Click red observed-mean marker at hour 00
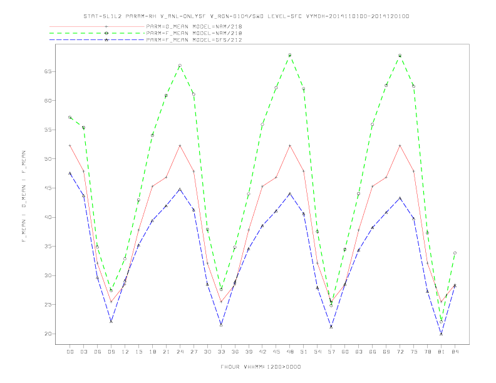496x383 pixels. (x=70, y=146)
